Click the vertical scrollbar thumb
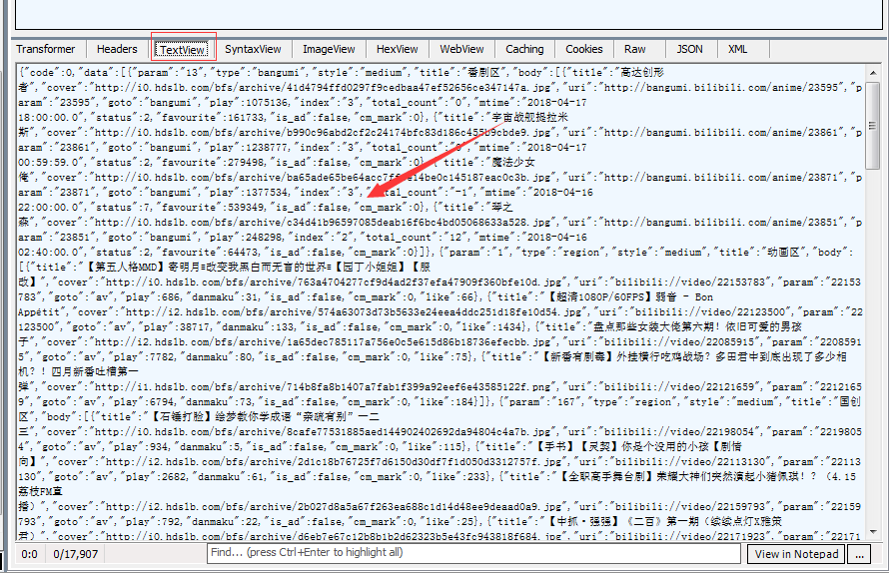 873,125
